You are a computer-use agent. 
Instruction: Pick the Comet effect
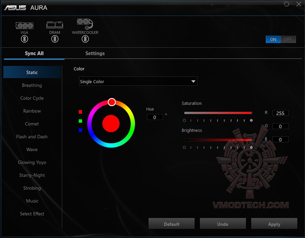(x=32, y=124)
